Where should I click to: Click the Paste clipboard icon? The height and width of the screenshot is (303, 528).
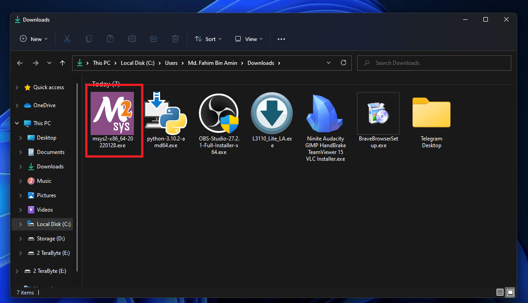pos(110,39)
